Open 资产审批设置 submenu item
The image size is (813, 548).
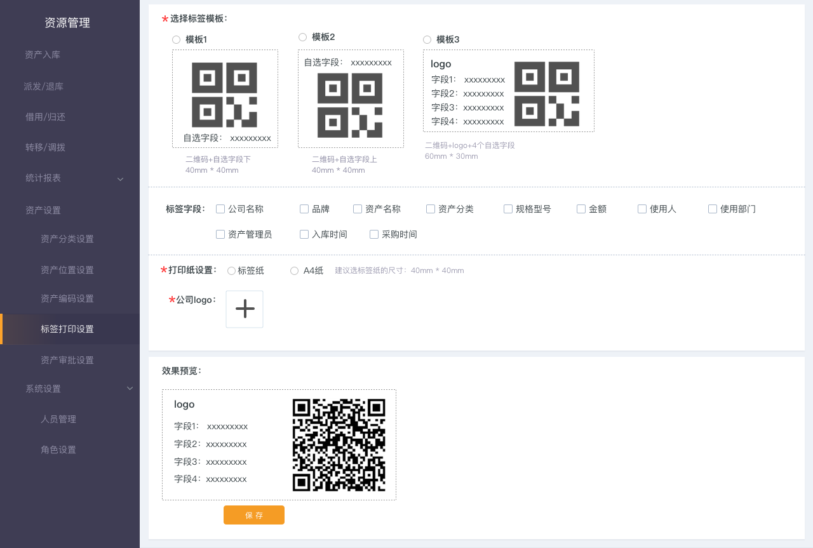(67, 360)
